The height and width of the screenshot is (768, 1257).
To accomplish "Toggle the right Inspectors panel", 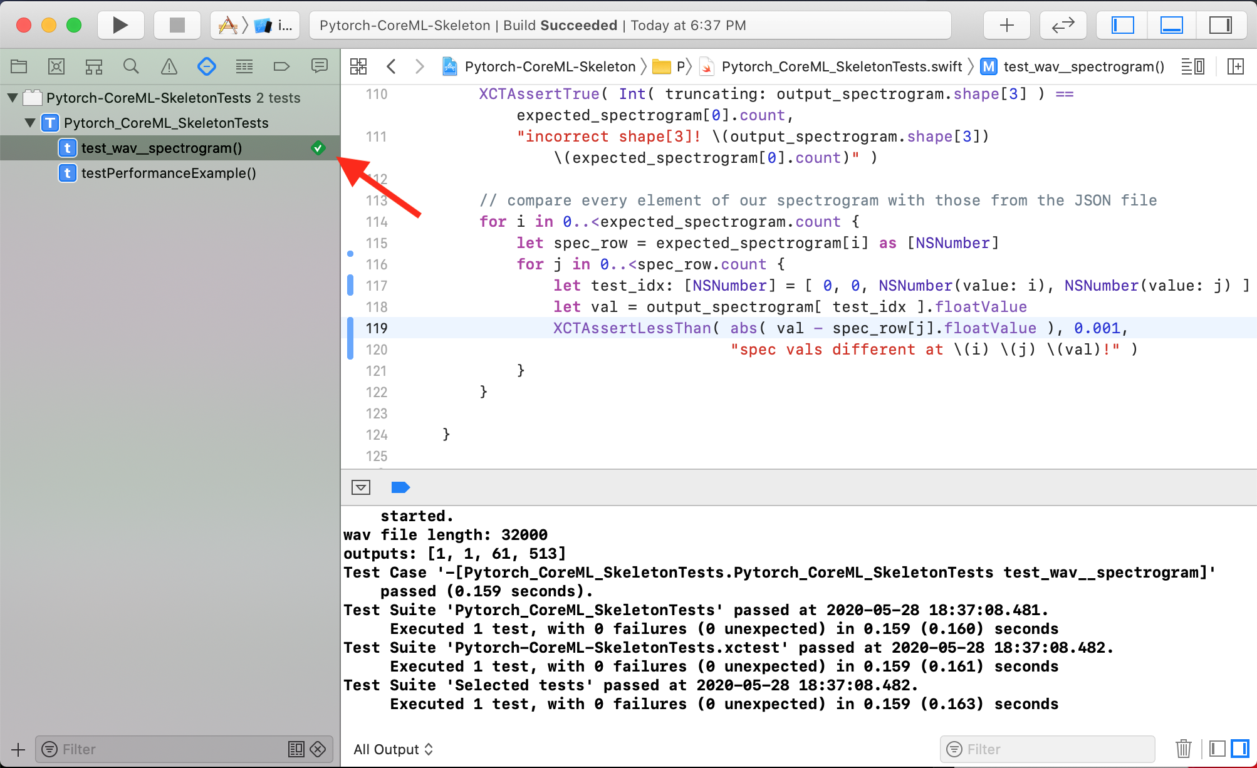I will tap(1220, 26).
